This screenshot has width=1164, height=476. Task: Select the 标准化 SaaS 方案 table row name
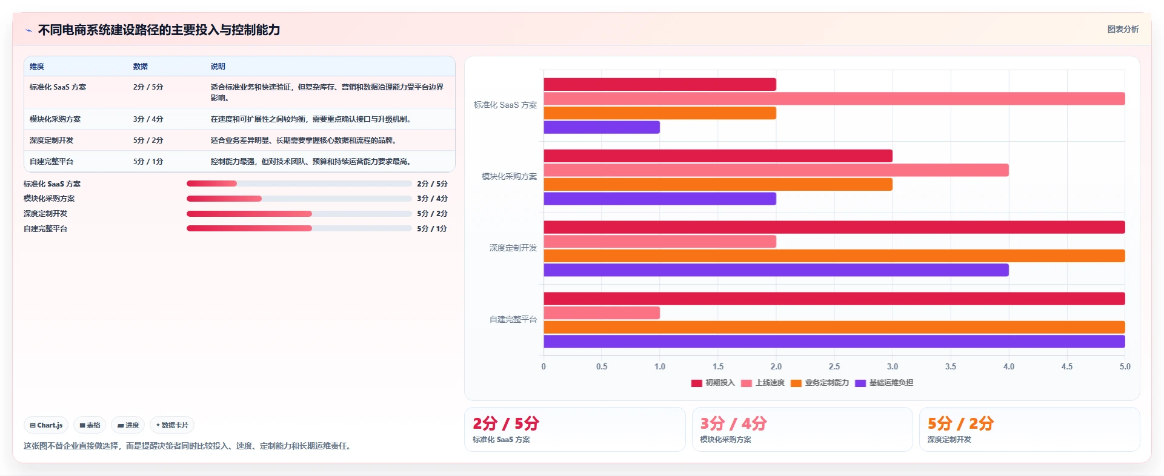coord(58,87)
